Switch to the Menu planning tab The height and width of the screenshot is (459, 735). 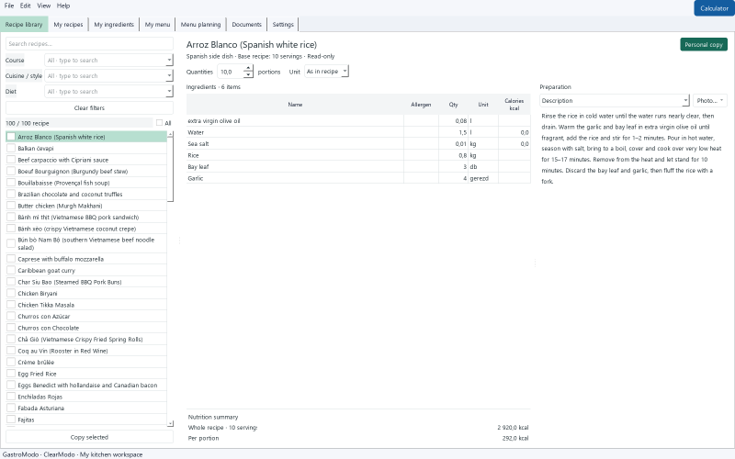click(200, 25)
